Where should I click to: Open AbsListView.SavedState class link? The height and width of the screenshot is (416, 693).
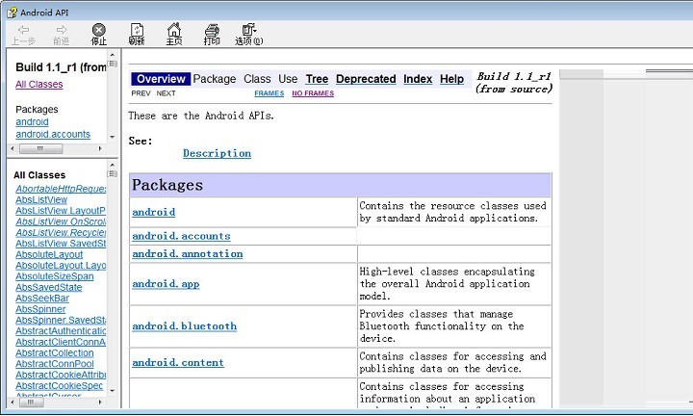[x=61, y=244]
